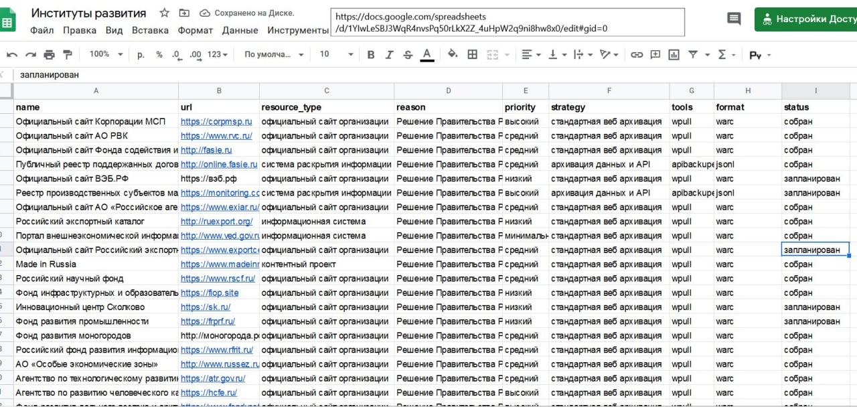
Task: Star the Институты развития document
Action: point(165,13)
